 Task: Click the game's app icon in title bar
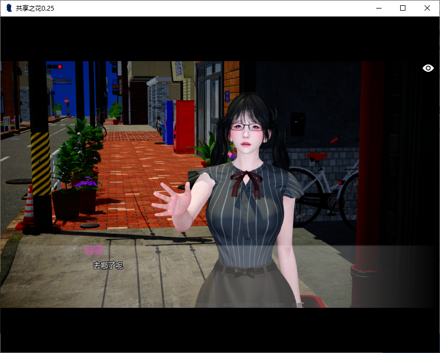pyautogui.click(x=9, y=8)
